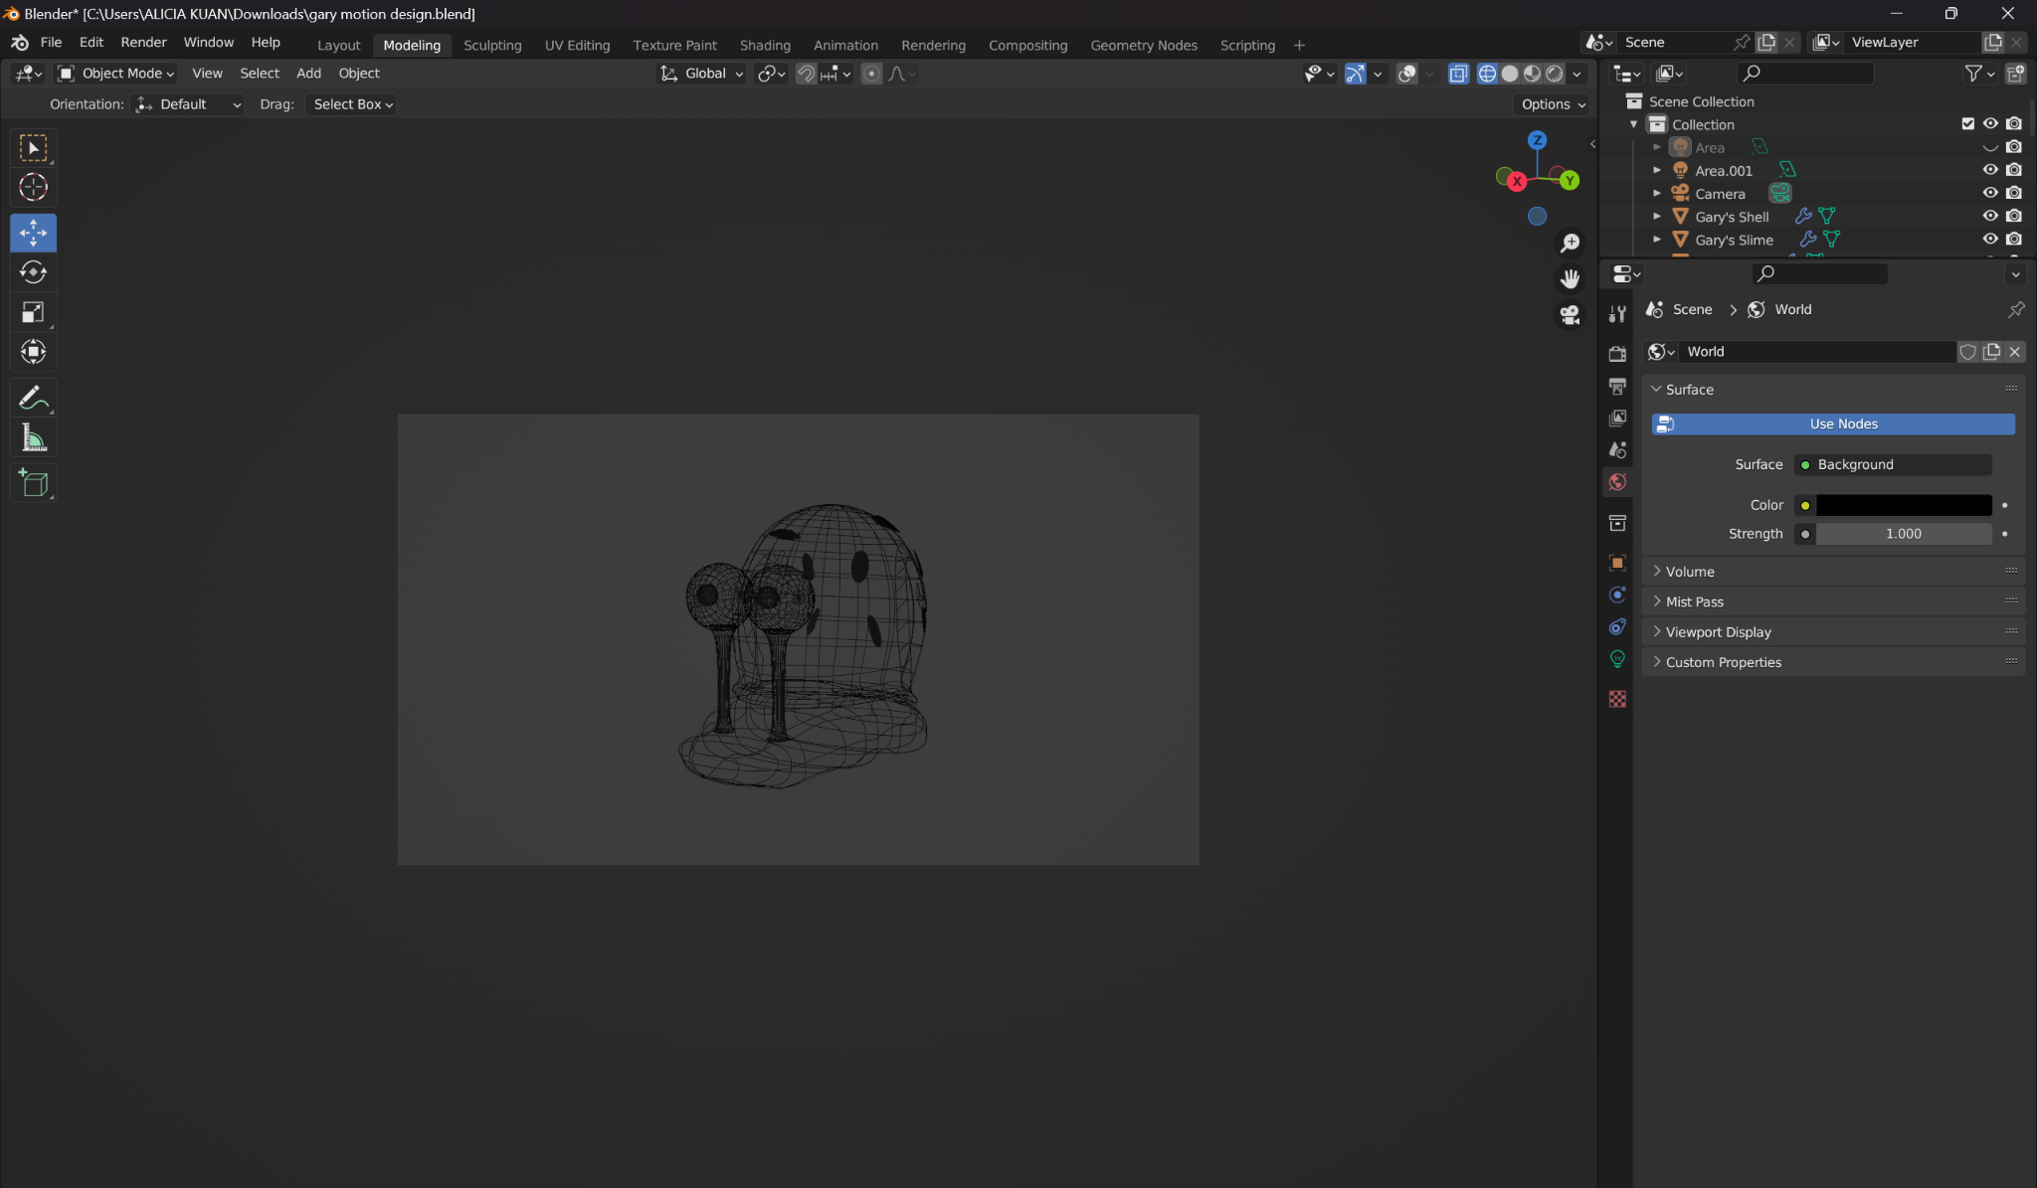Open the Object Mode dropdown

pyautogui.click(x=116, y=74)
